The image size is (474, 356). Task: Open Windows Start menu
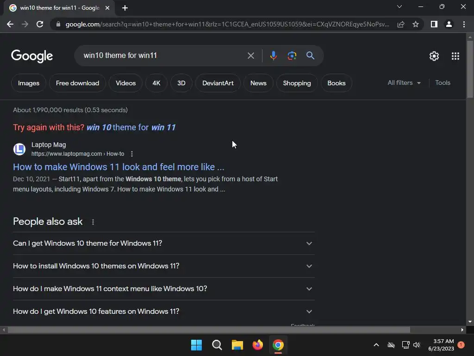pos(196,345)
